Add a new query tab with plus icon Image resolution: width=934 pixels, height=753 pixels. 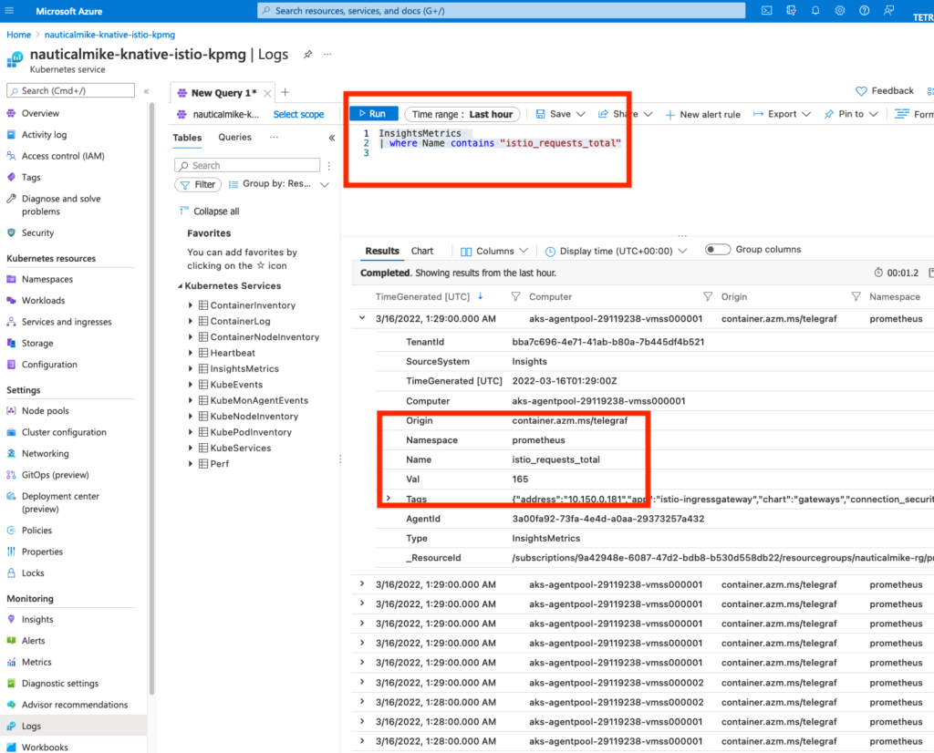285,92
